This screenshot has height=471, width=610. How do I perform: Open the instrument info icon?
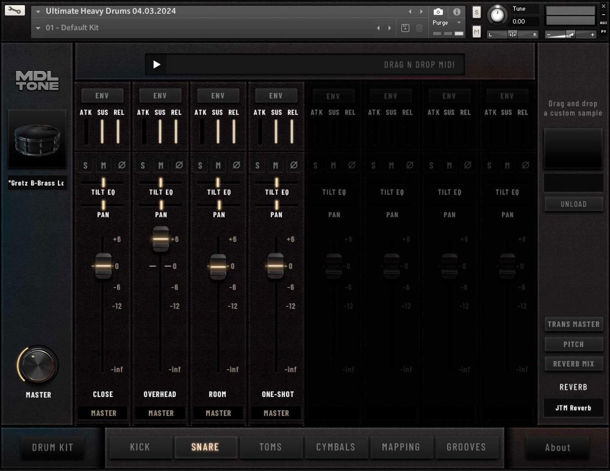click(x=456, y=12)
